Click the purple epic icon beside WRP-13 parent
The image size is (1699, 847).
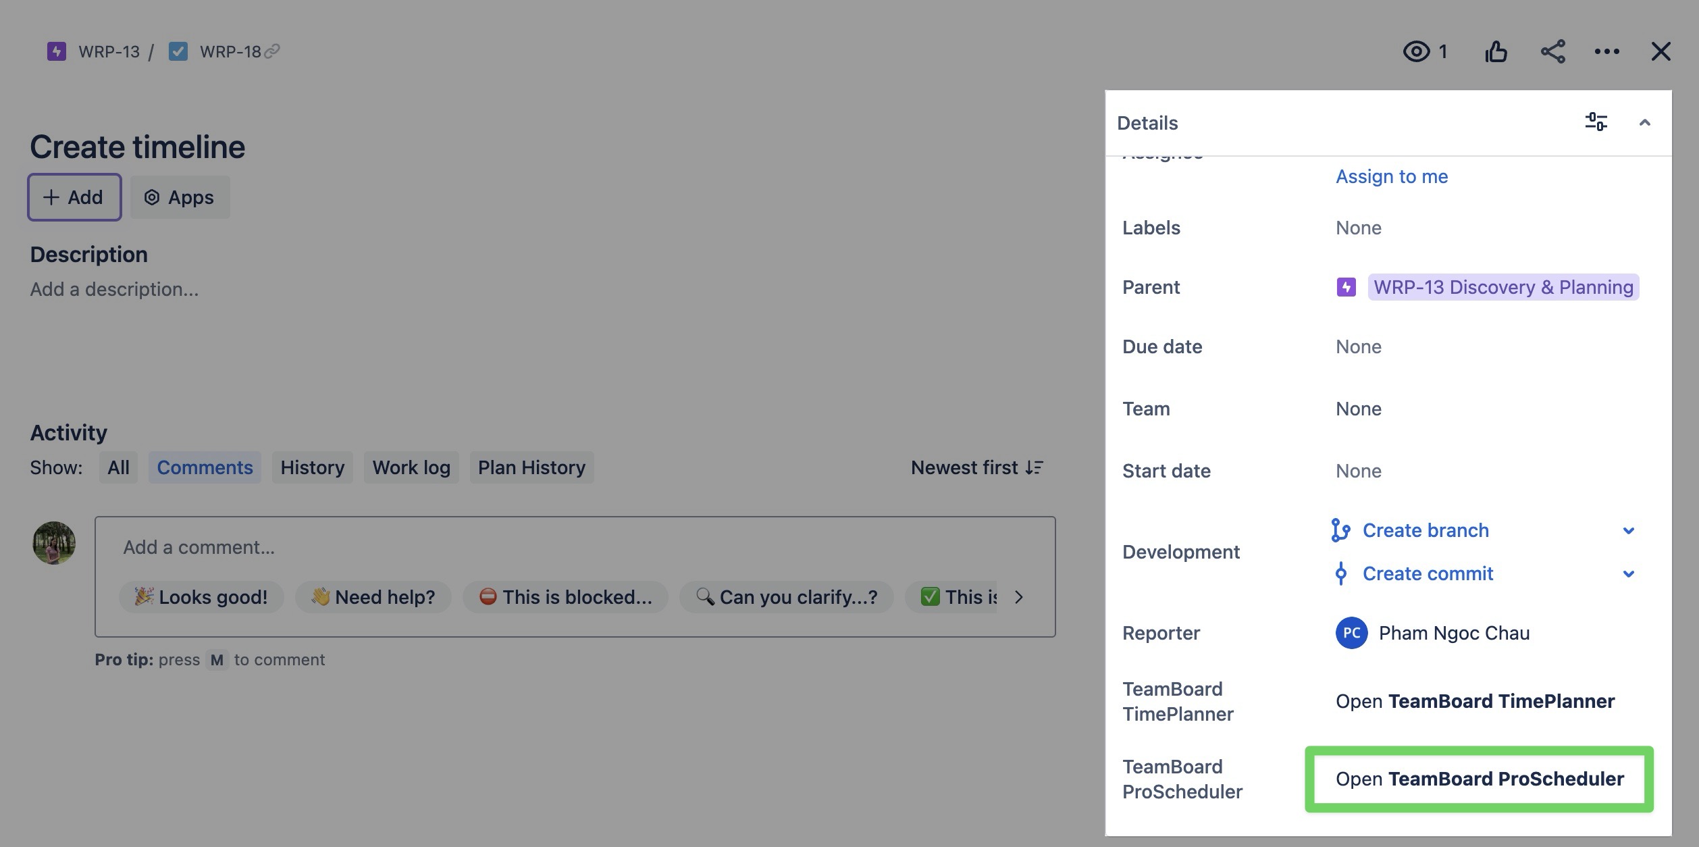[1346, 287]
